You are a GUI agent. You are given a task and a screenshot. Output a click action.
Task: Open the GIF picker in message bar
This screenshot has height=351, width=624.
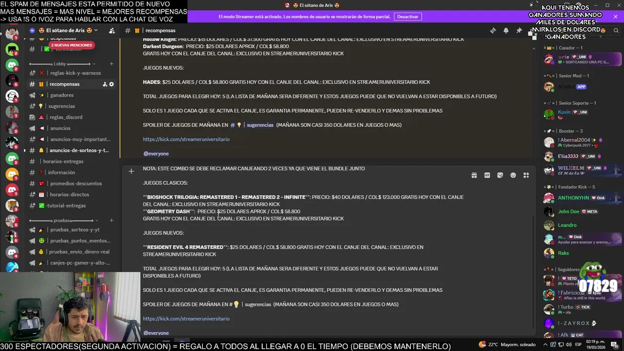(x=487, y=175)
